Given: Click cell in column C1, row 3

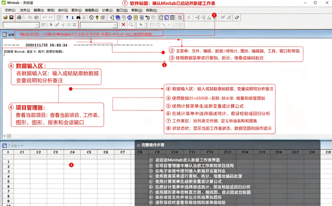Looking at the screenshot, I should 22,171.
